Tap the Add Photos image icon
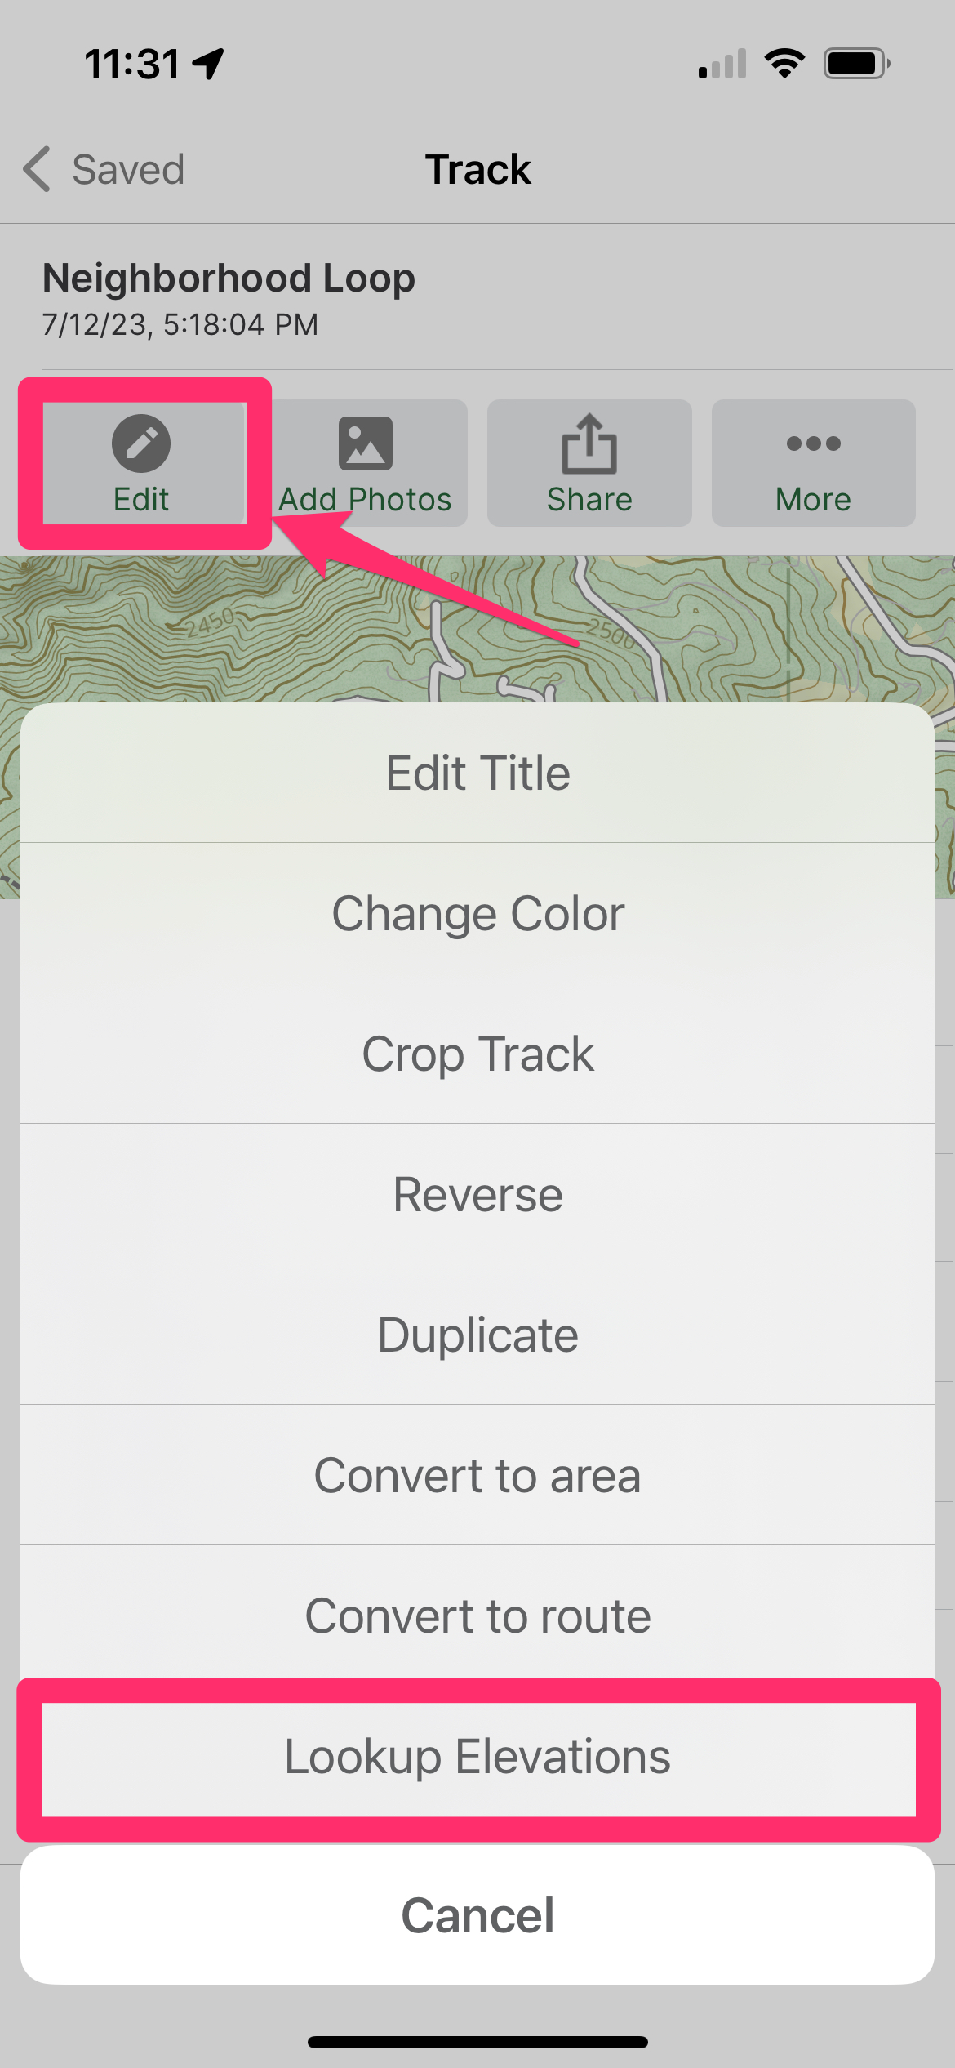Image resolution: width=955 pixels, height=2068 pixels. pos(365,443)
